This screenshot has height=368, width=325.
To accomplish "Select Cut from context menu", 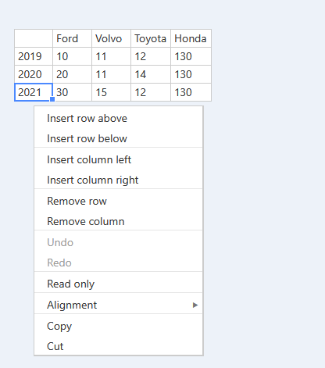I will [x=119, y=346].
